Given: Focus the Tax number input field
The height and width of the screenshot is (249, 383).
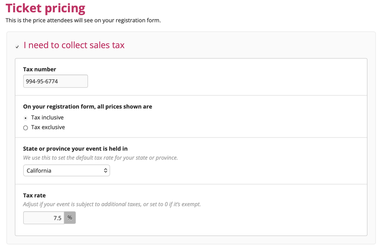Looking at the screenshot, I should click(55, 81).
